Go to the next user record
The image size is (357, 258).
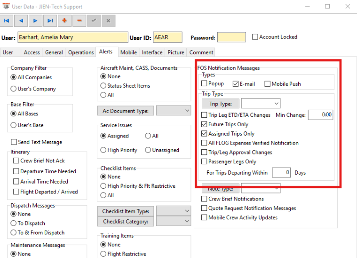(35, 21)
